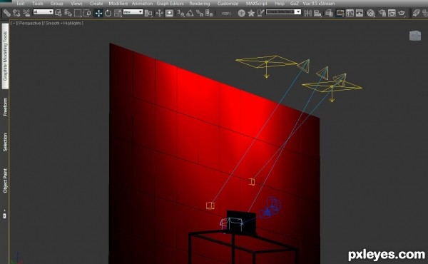
Task: Click the first toolbar icon after the Render teapot
Action: (416, 13)
